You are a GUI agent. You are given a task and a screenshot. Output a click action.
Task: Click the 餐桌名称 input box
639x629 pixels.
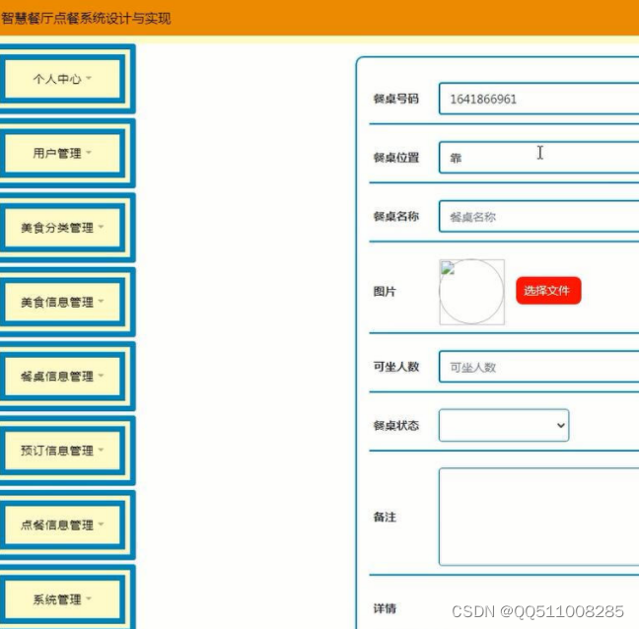click(x=538, y=217)
